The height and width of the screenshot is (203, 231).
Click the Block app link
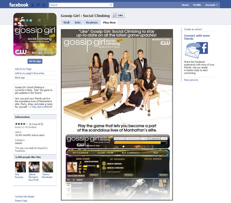(20, 78)
